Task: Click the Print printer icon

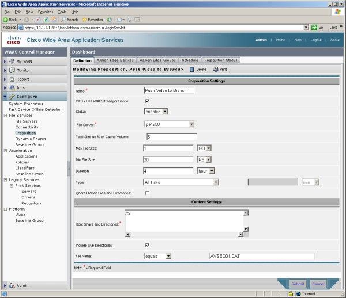Action: (x=215, y=70)
